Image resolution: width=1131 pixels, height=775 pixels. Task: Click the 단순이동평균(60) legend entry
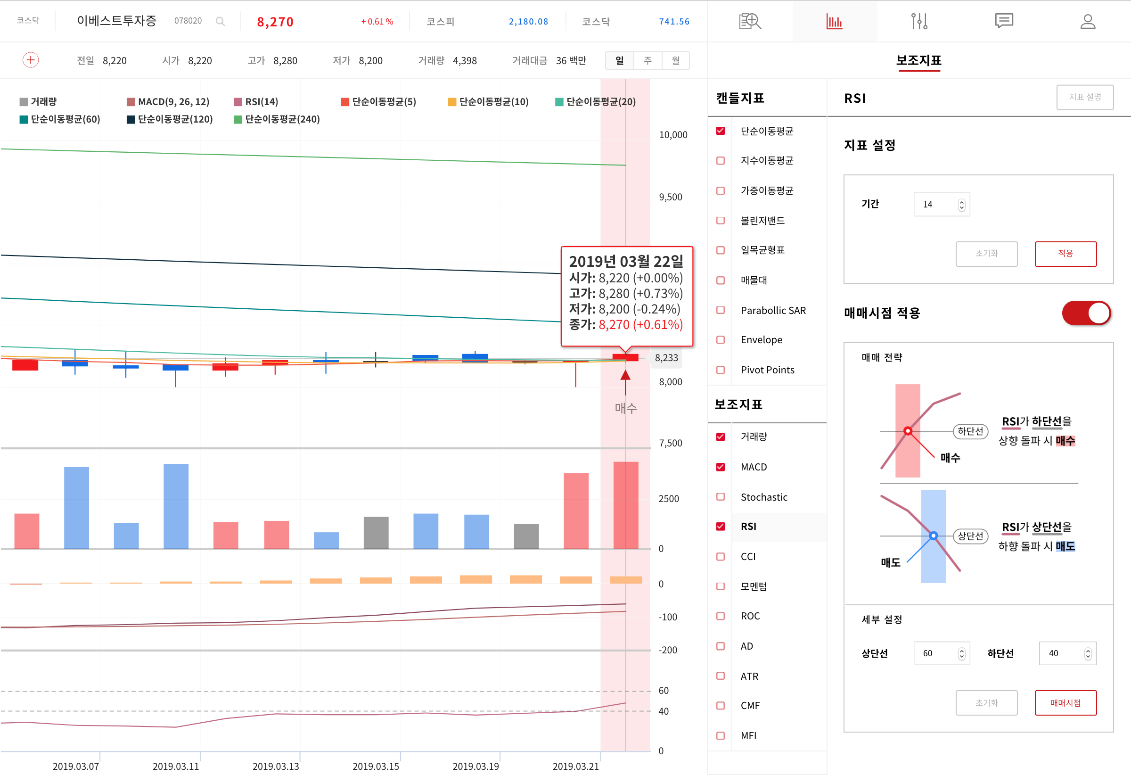pos(60,119)
